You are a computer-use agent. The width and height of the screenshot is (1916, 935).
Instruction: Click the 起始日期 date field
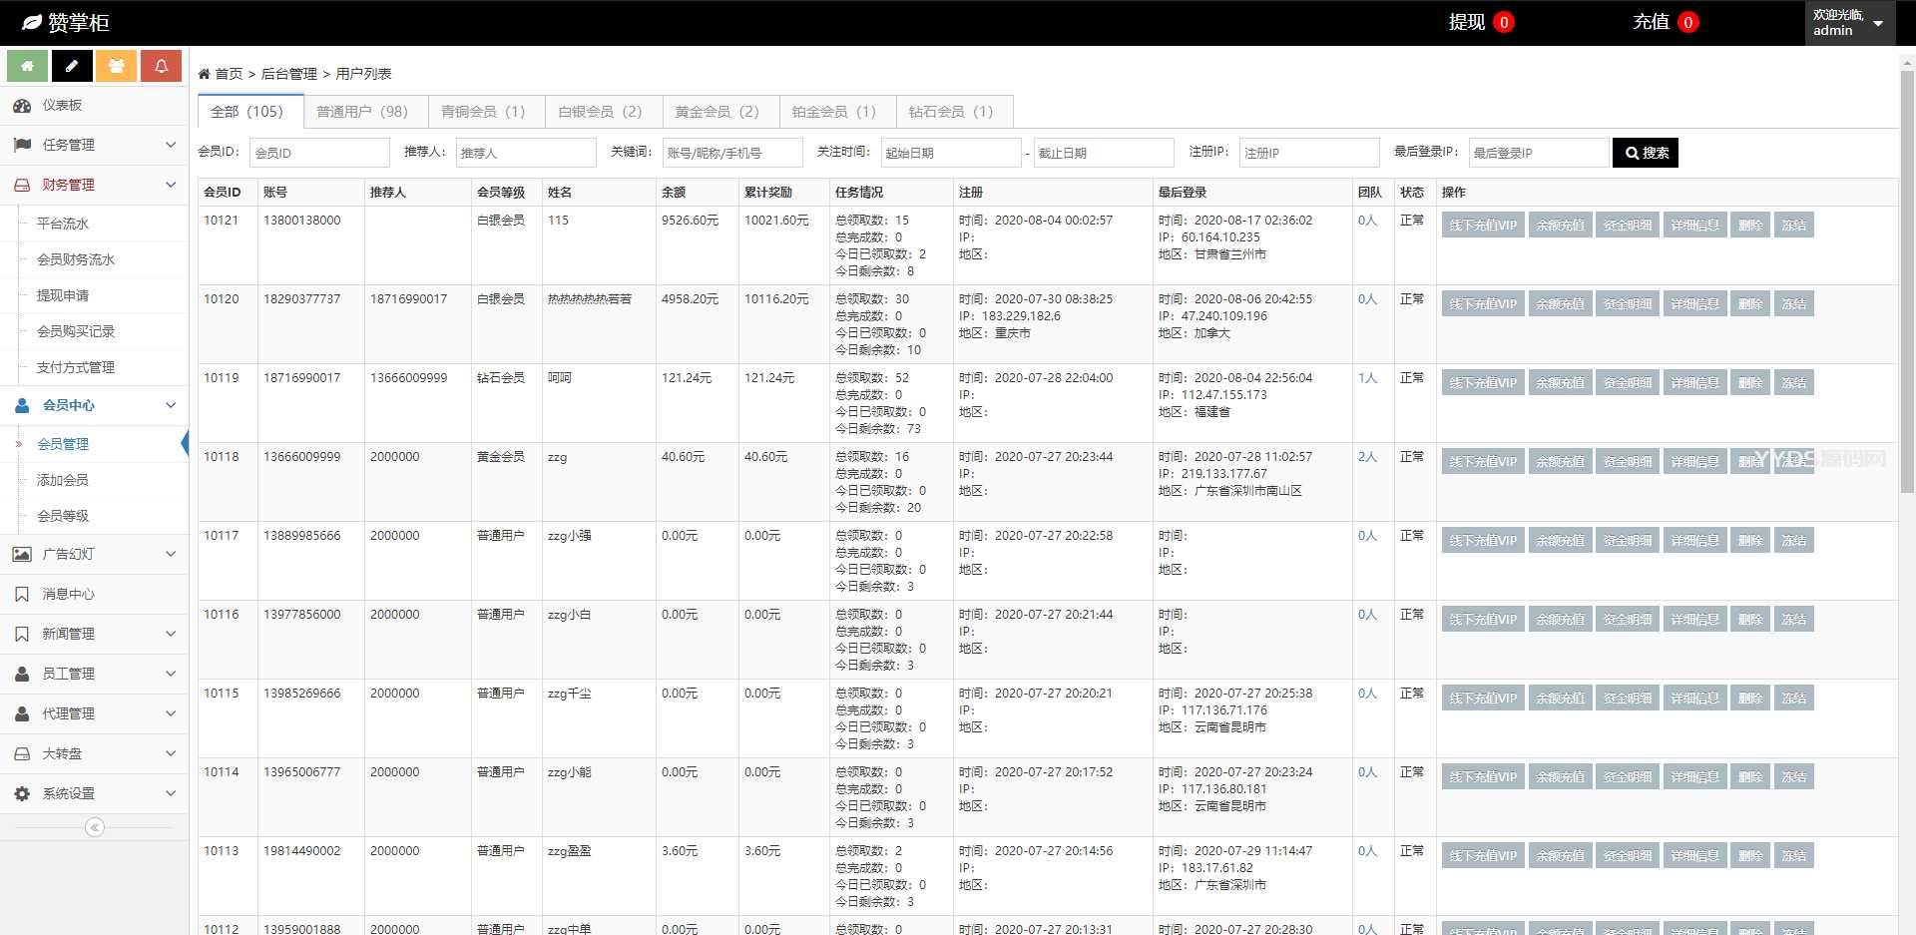coord(950,153)
